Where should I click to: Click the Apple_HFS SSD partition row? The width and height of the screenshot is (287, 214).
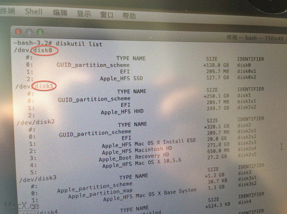point(121,79)
